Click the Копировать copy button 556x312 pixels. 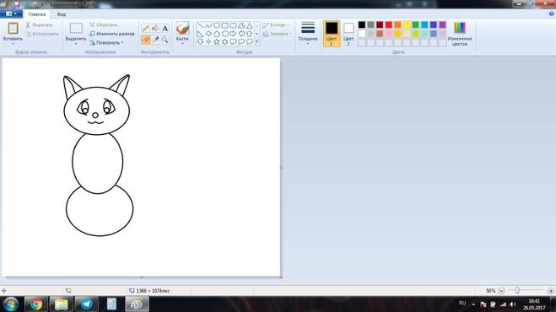(x=42, y=34)
